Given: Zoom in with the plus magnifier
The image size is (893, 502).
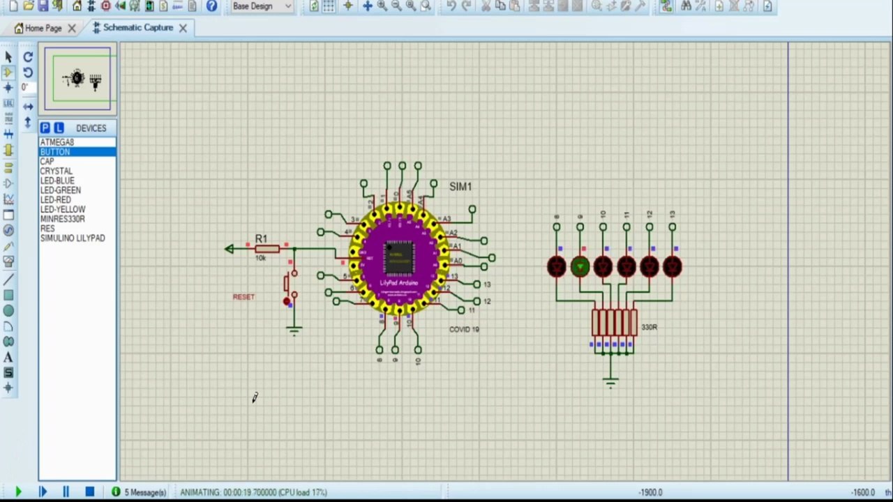Looking at the screenshot, I should (382, 6).
